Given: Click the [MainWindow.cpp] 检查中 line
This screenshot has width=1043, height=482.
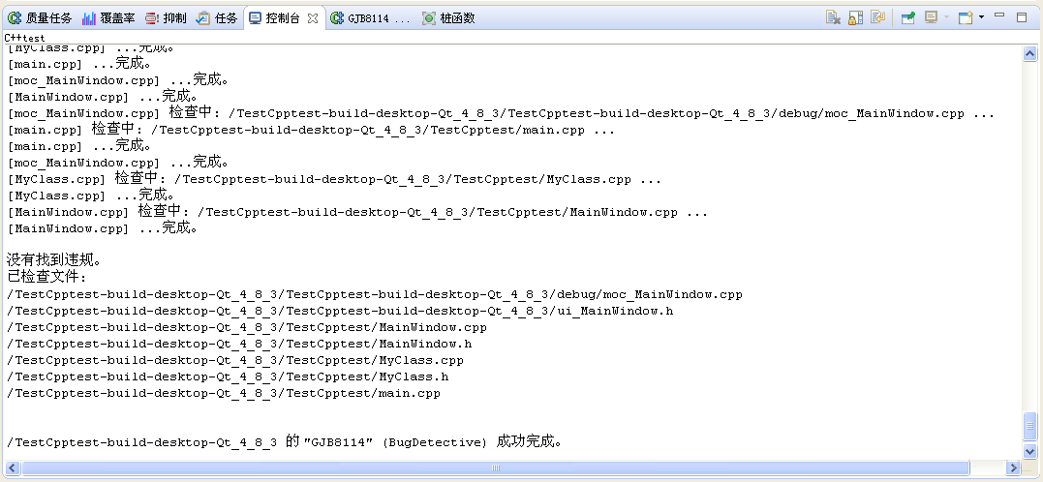Looking at the screenshot, I should 358,212.
